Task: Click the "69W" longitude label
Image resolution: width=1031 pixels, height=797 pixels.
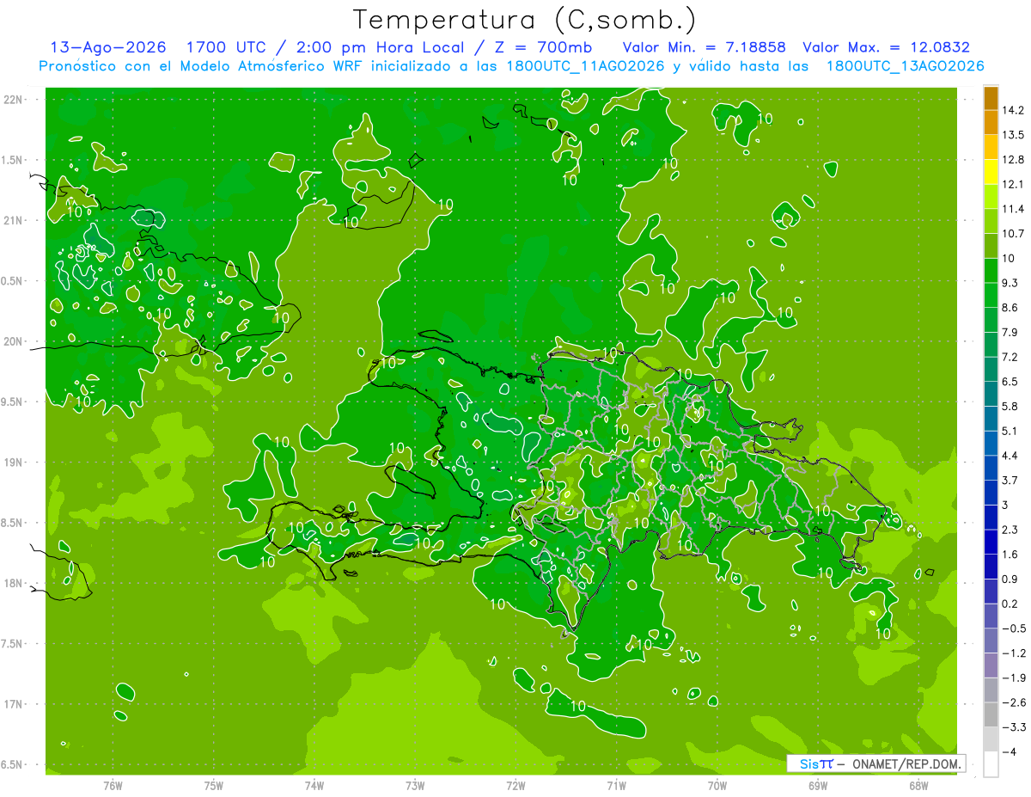Action: pyautogui.click(x=818, y=785)
